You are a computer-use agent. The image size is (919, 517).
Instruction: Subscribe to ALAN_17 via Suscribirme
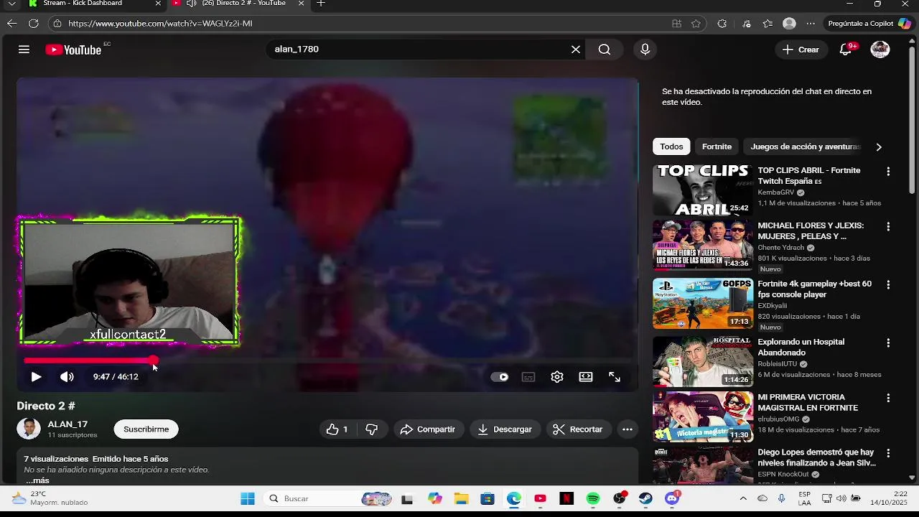coord(146,429)
